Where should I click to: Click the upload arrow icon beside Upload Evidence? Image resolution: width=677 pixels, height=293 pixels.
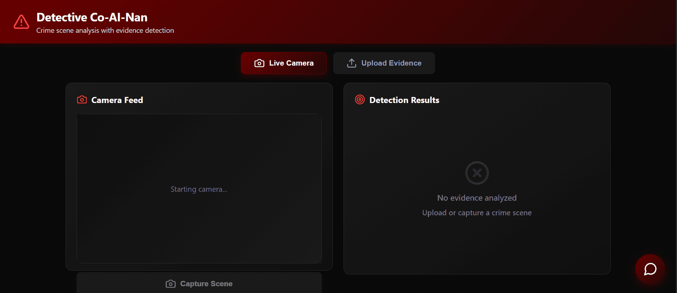click(351, 63)
